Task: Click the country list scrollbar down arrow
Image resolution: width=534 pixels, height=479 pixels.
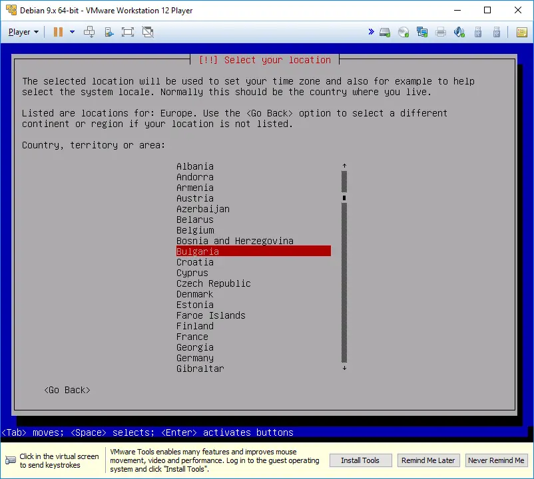Action: tap(344, 368)
